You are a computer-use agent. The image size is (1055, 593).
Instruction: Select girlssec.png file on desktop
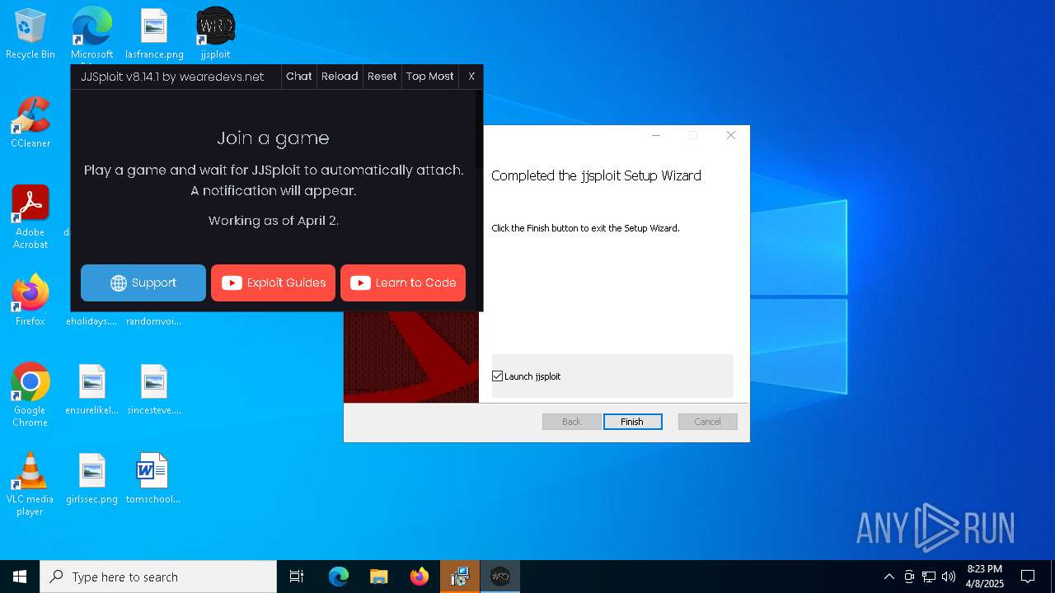[x=91, y=479]
